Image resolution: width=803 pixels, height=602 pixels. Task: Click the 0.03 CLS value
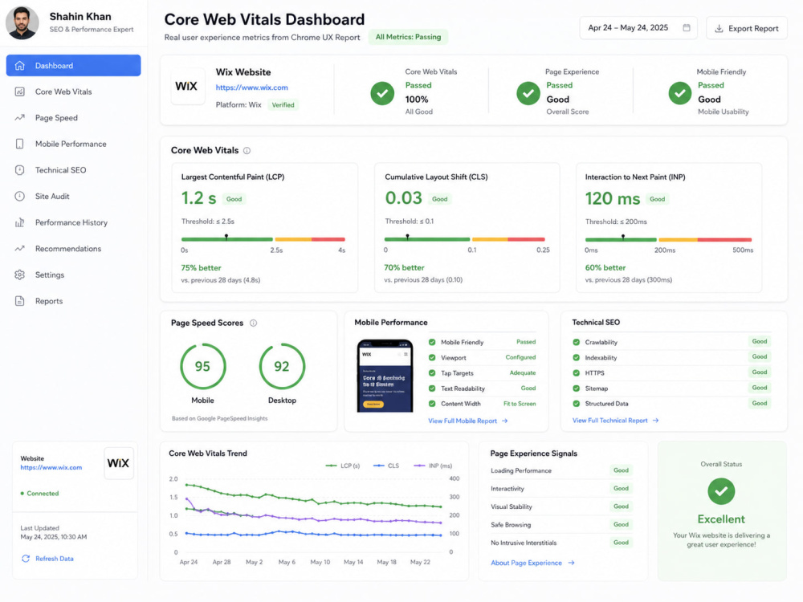click(404, 198)
